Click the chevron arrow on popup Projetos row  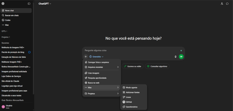118,94
